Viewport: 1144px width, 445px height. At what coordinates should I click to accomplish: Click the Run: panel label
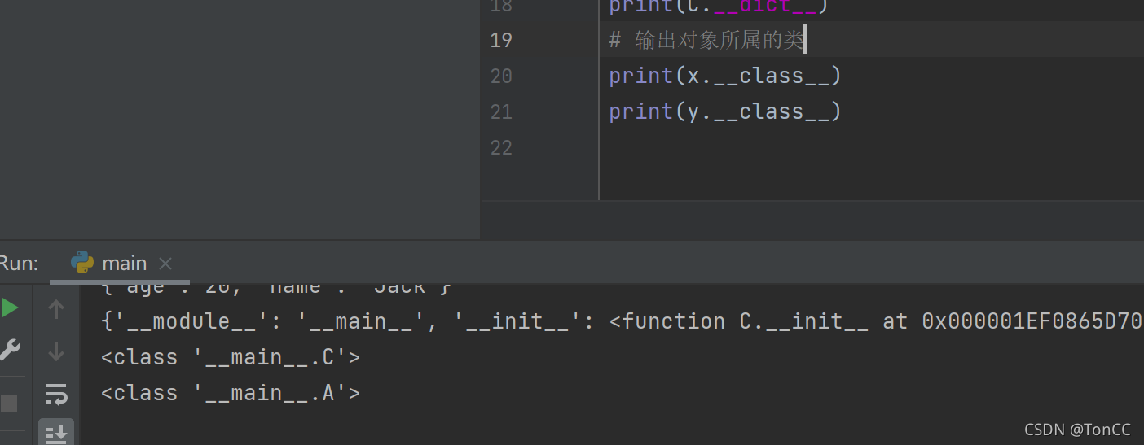pyautogui.click(x=18, y=263)
